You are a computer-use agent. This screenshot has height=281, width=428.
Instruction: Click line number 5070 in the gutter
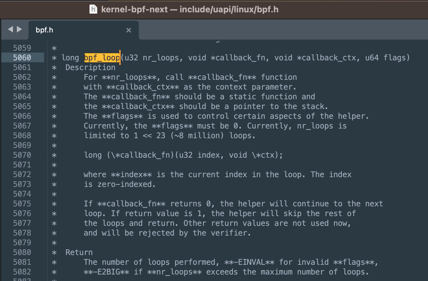(22, 155)
